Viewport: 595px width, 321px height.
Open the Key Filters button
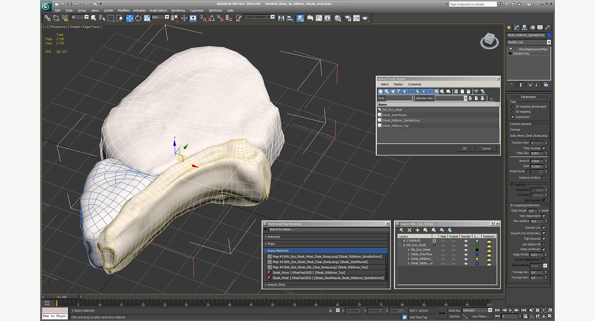[x=480, y=316]
